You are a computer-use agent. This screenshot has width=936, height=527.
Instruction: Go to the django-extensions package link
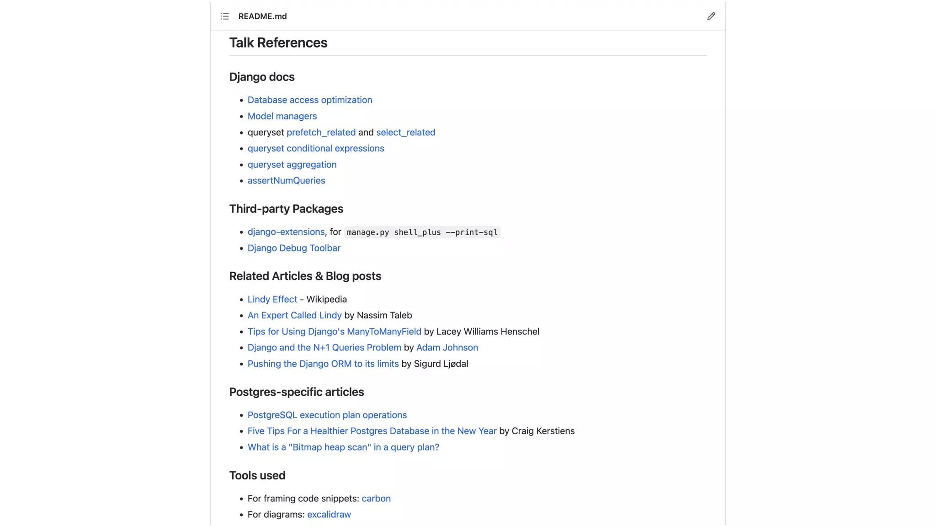click(x=286, y=232)
